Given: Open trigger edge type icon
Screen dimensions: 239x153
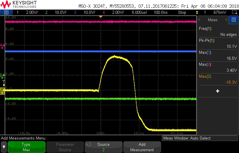Looking at the screenshot, I should pyautogui.click(x=197, y=12).
